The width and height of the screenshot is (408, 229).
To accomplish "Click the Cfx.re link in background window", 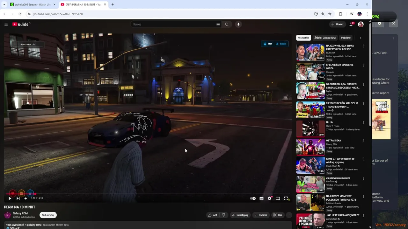I will [385, 83].
